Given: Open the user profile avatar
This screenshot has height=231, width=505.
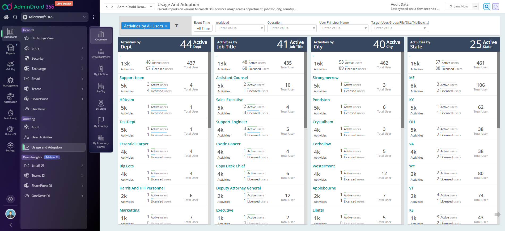Looking at the screenshot, I should coord(10,214).
